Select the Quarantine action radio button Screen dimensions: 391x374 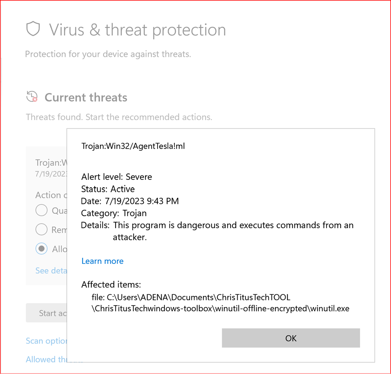41,210
